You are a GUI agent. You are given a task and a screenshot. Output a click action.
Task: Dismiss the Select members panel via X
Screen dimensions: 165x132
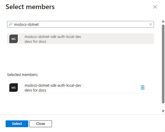click(x=155, y=7)
